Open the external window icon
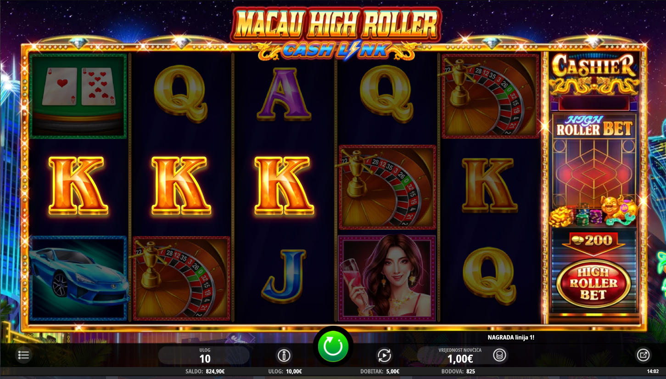Image resolution: width=666 pixels, height=379 pixels. [643, 355]
